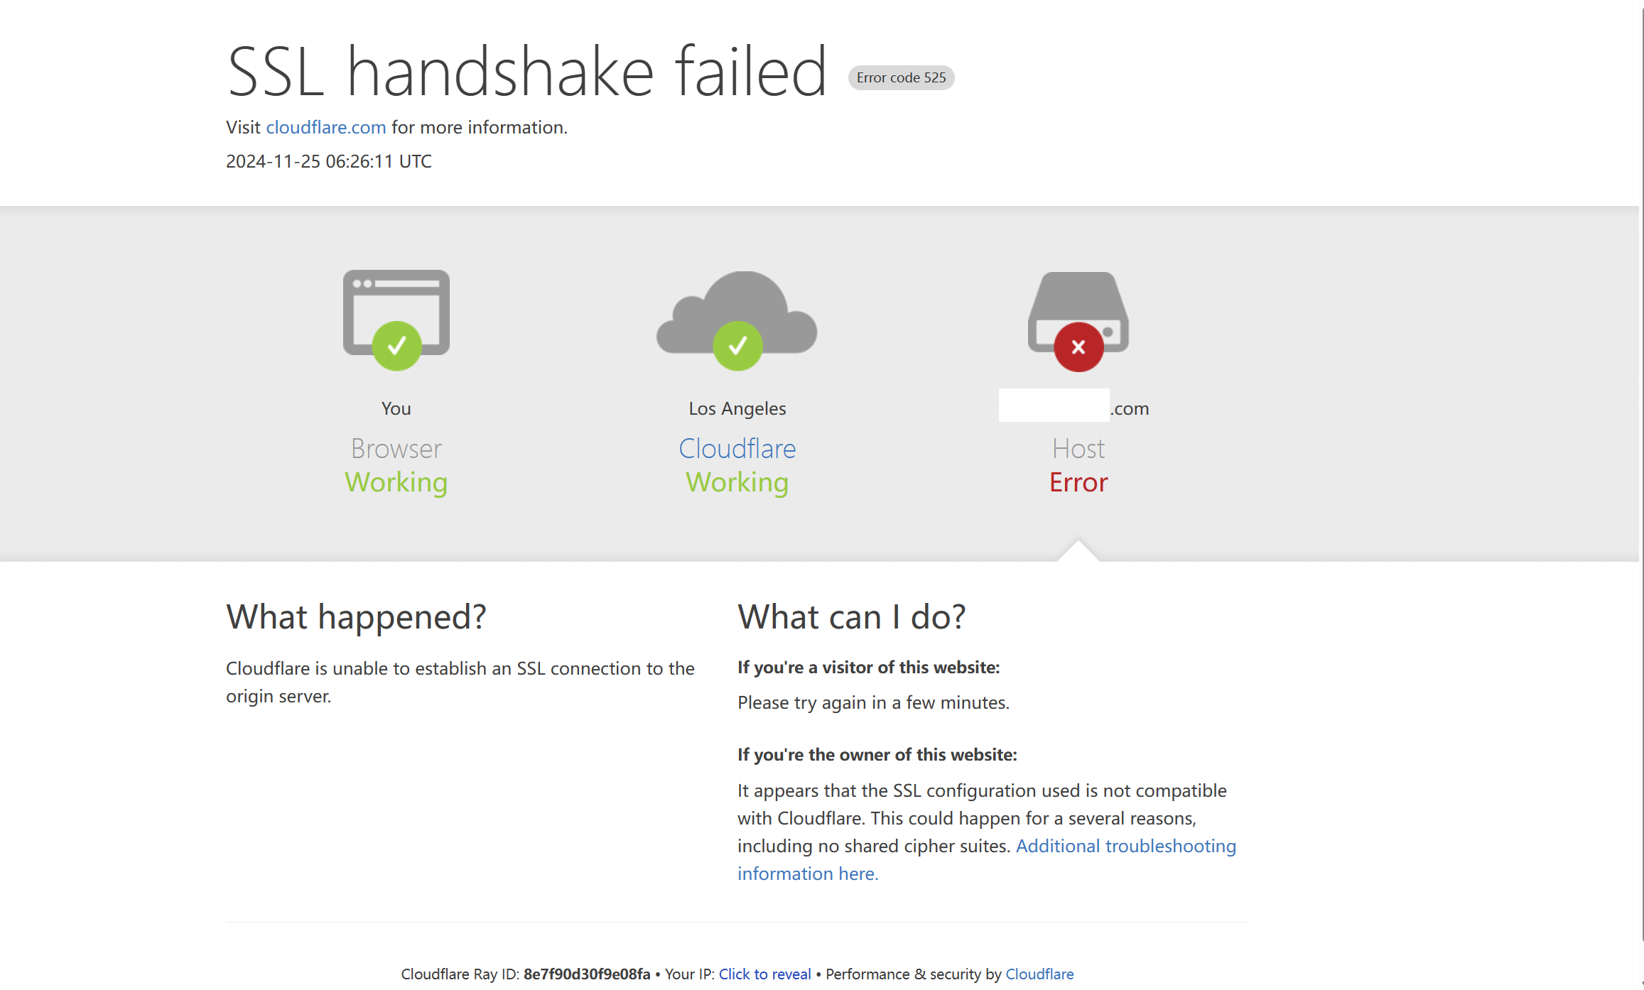
Task: Click the Working status under Browser
Action: (x=396, y=482)
